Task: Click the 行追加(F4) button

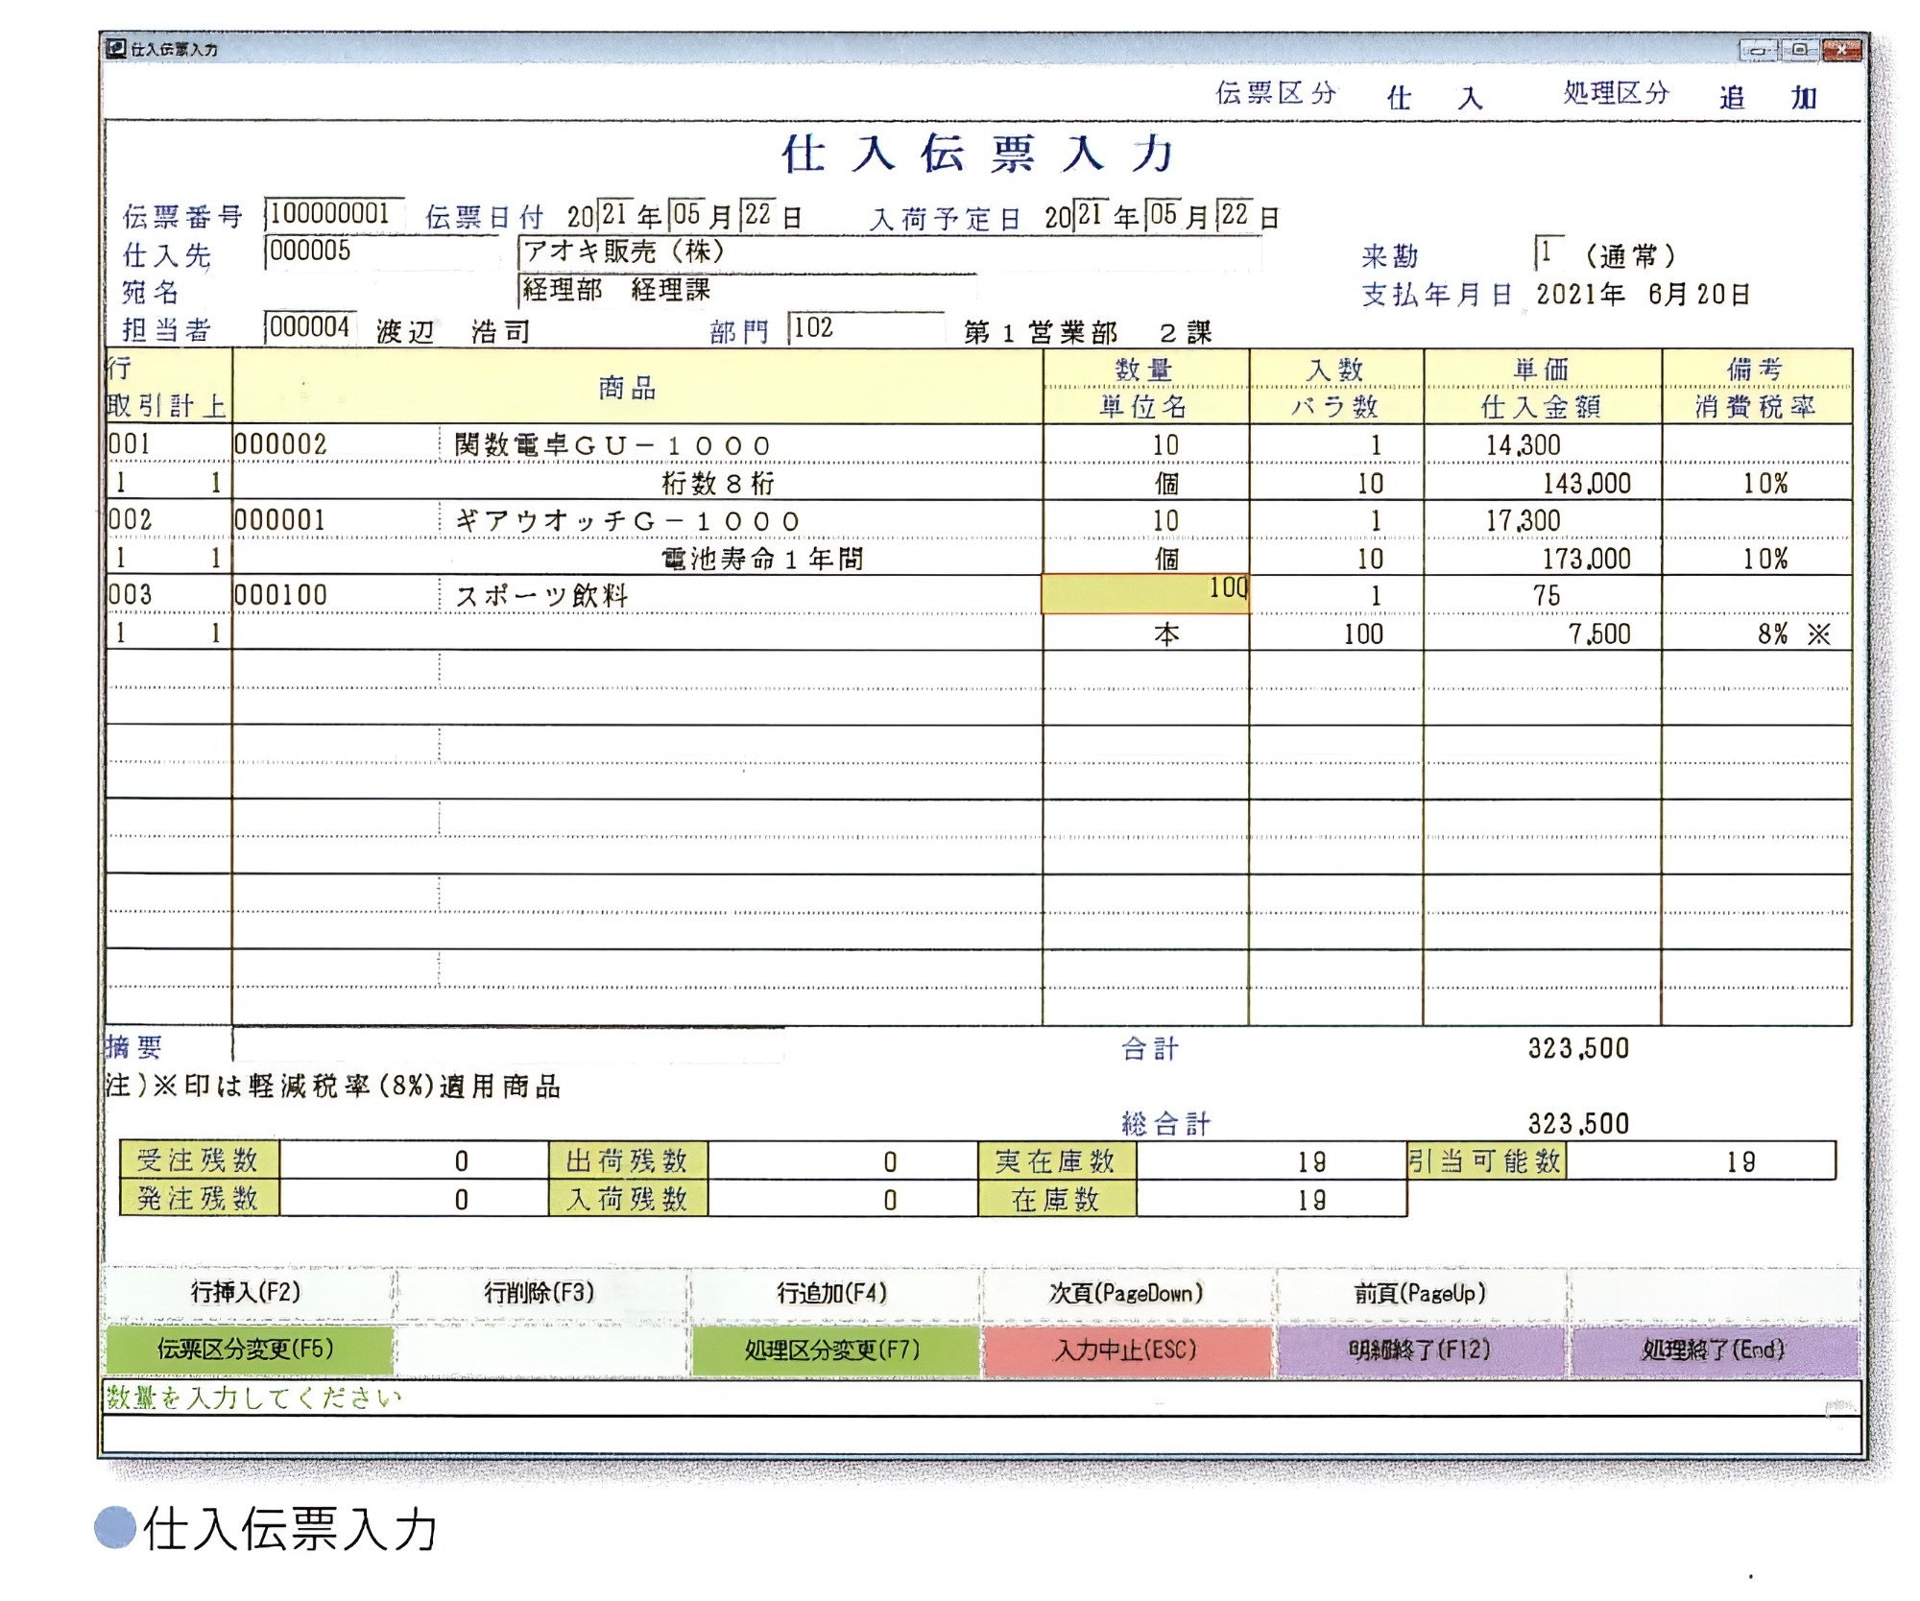Action: [833, 1293]
